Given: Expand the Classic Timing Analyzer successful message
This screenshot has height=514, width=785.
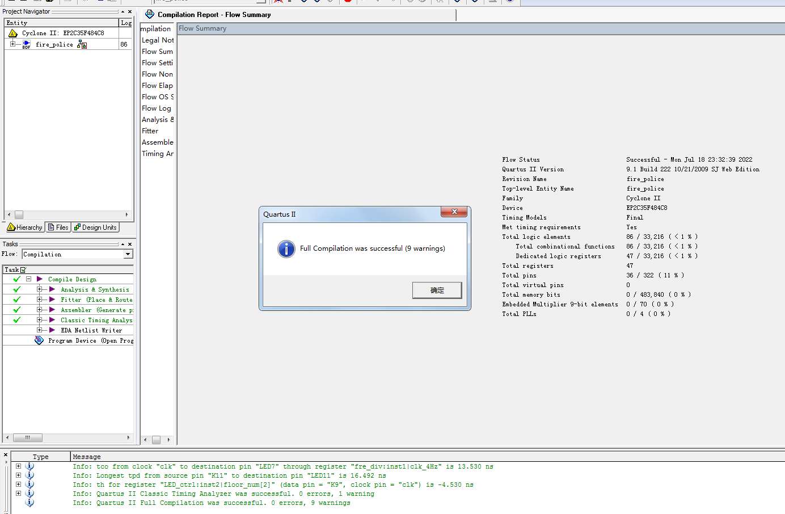Looking at the screenshot, I should (18, 494).
